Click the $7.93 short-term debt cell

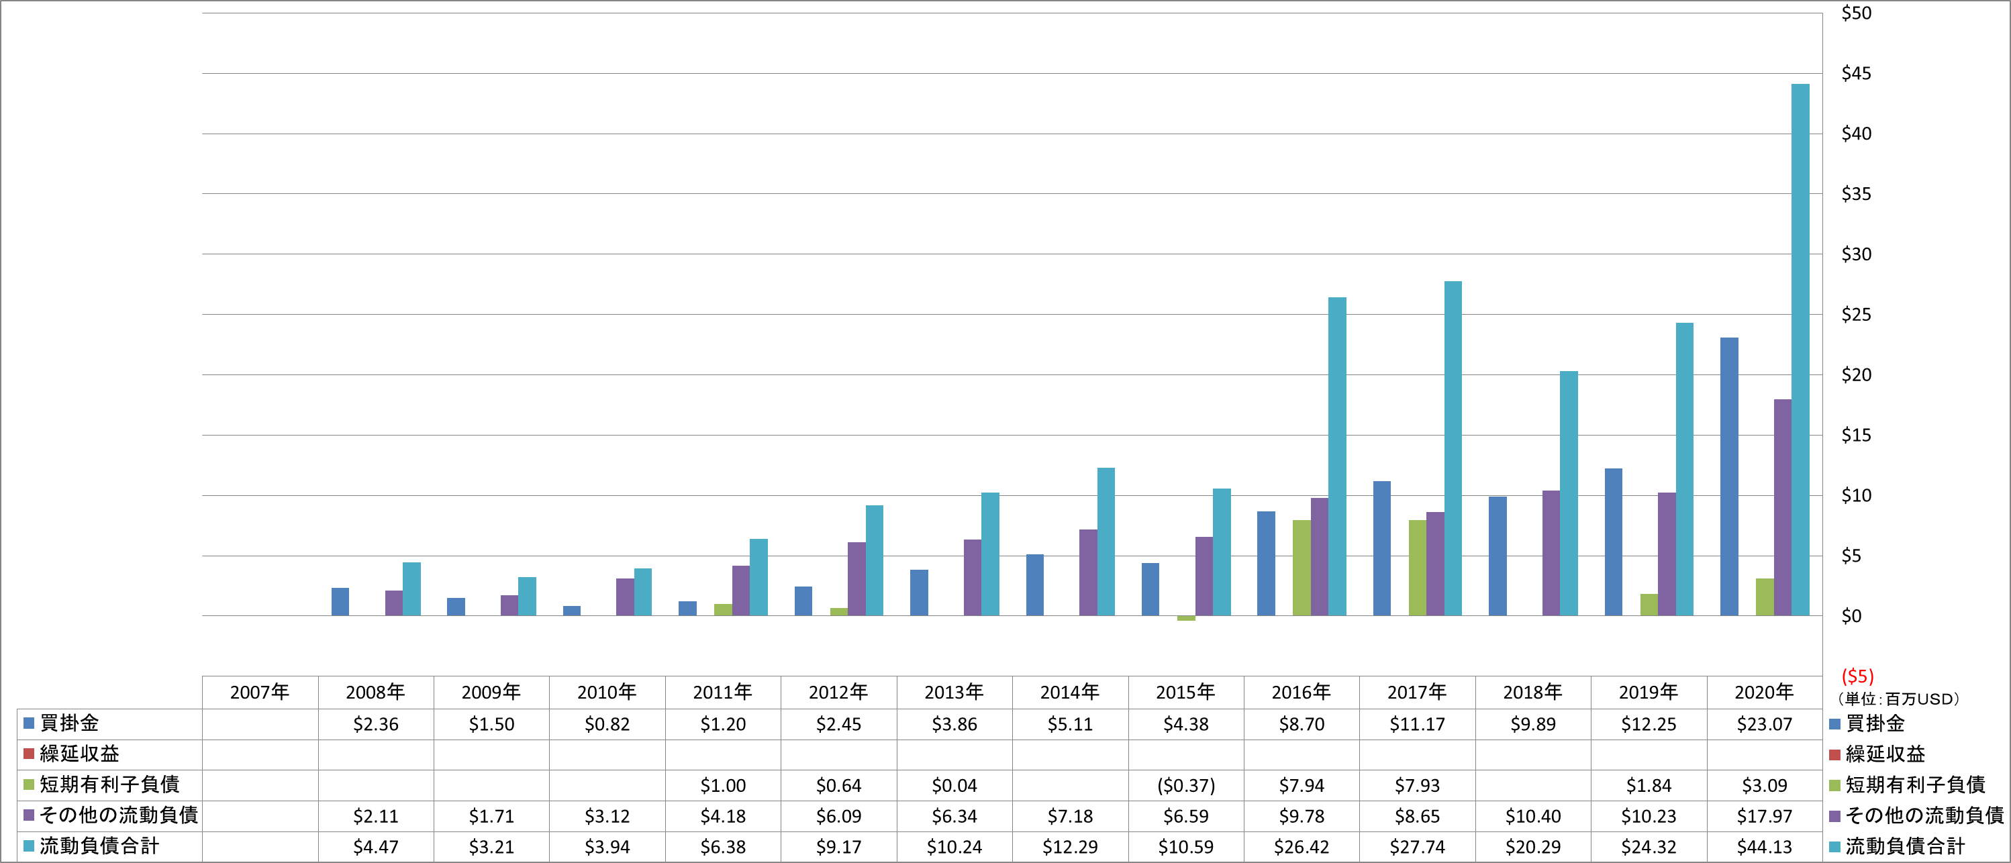(x=1417, y=785)
